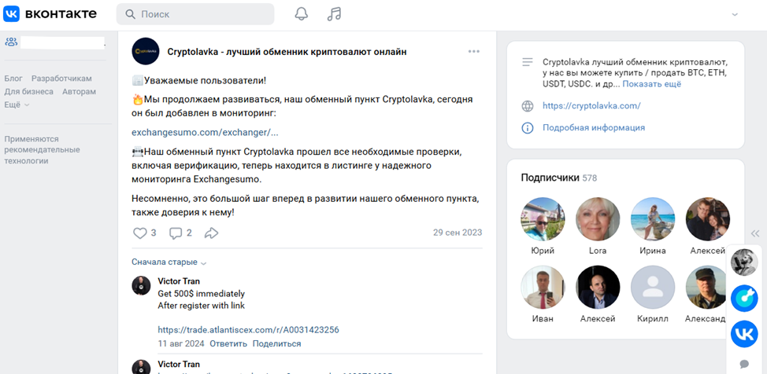Screen dimensions: 767x374
Task: Open the Подписчики 578 subscribers list
Action: pyautogui.click(x=559, y=178)
